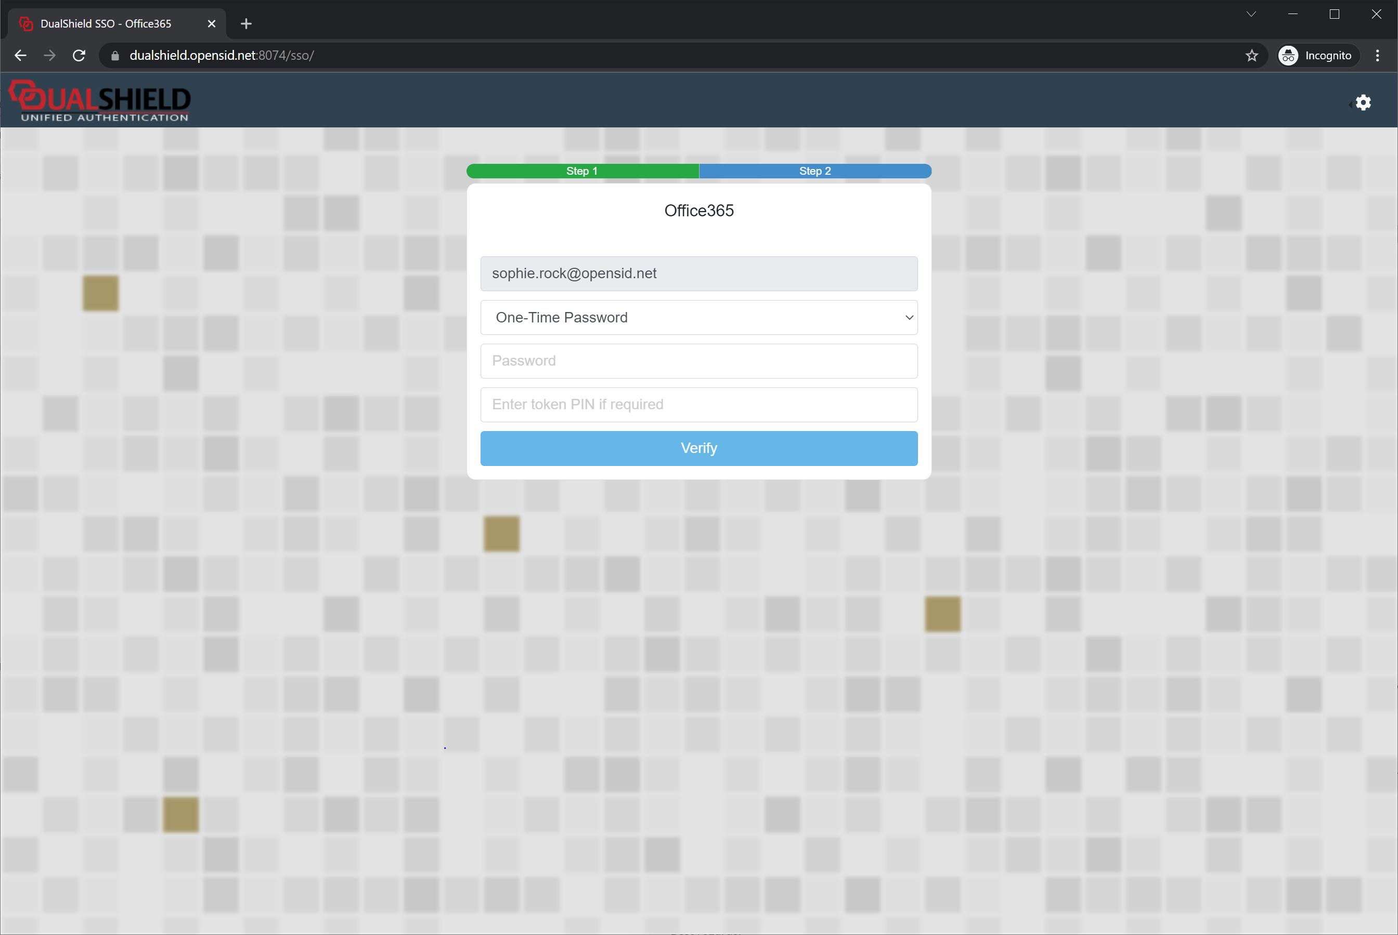Open the tab search chevron
The image size is (1398, 935).
coord(1251,15)
